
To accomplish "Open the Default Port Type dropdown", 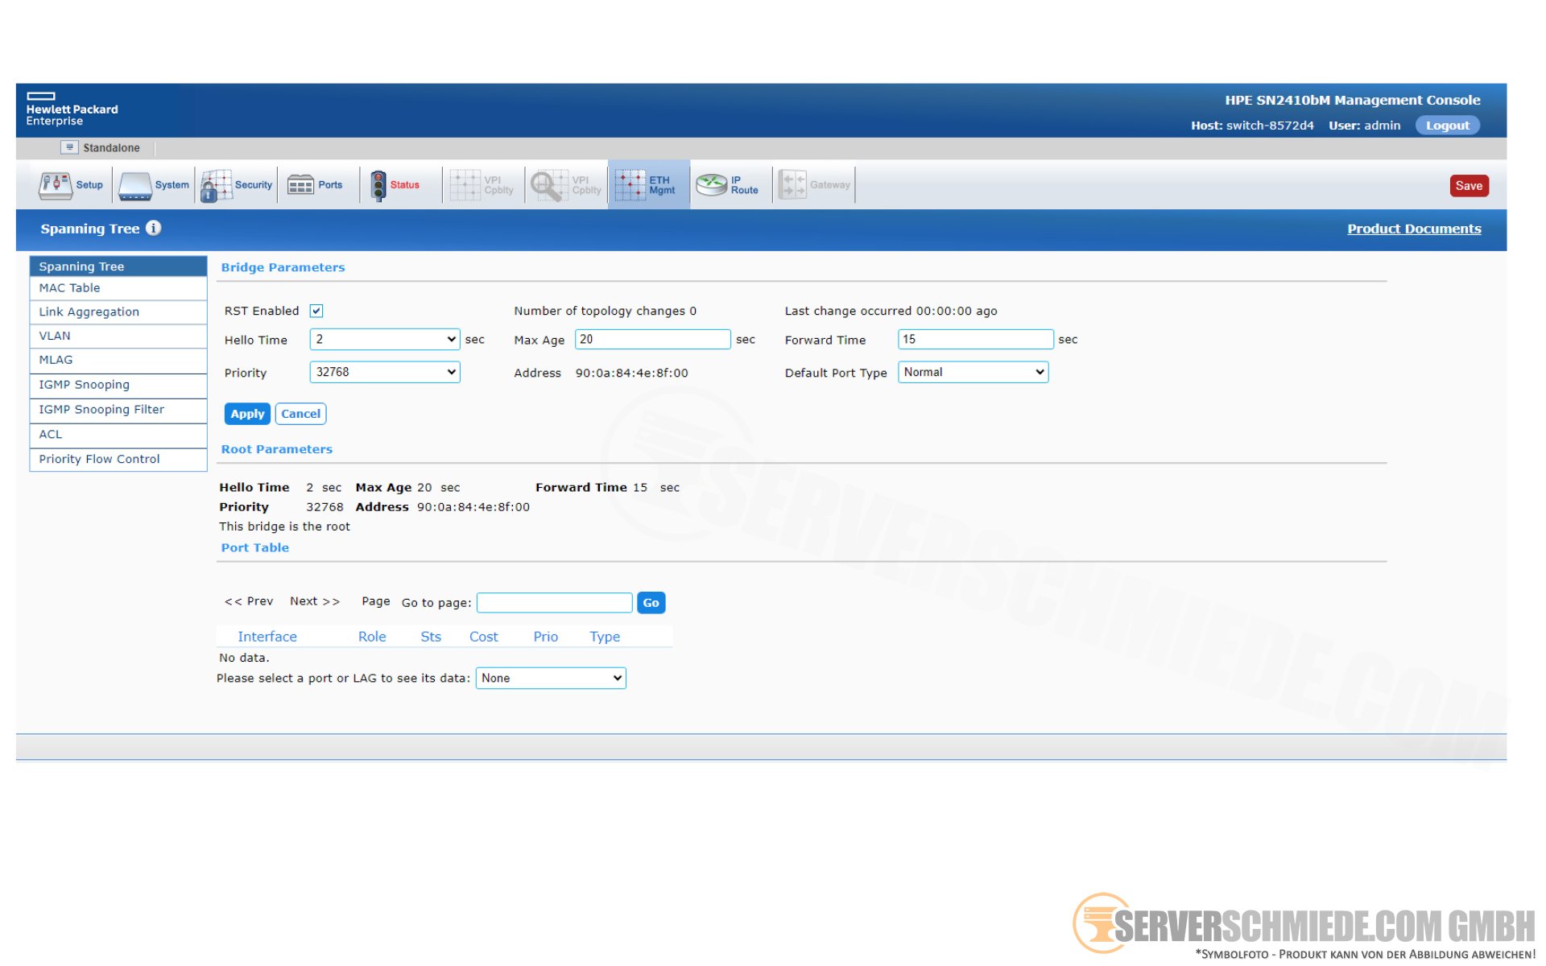I will [x=973, y=372].
